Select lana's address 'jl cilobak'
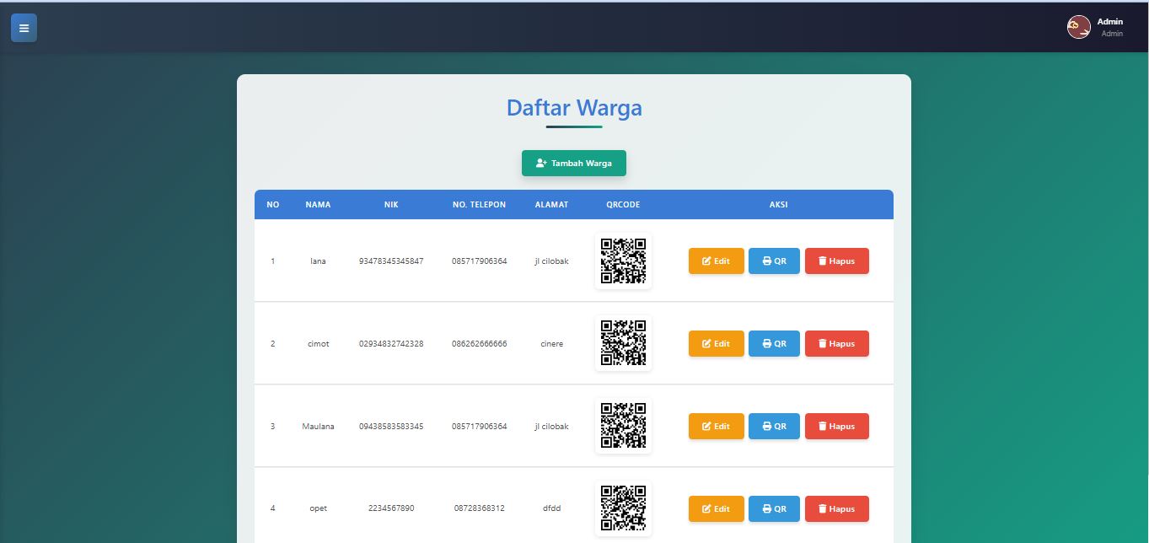The width and height of the screenshot is (1149, 543). click(551, 261)
